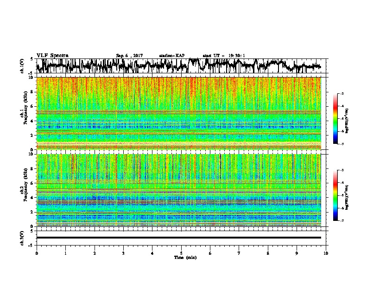Click the "9" tick on the time axis
The height and width of the screenshot is (284, 367).
(x=297, y=253)
